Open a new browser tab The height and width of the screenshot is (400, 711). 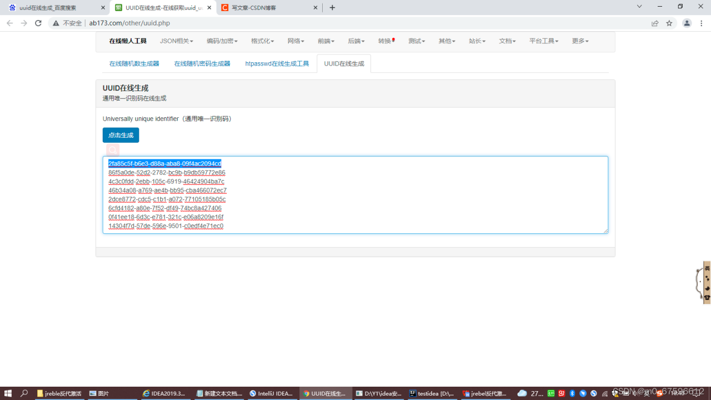332,8
